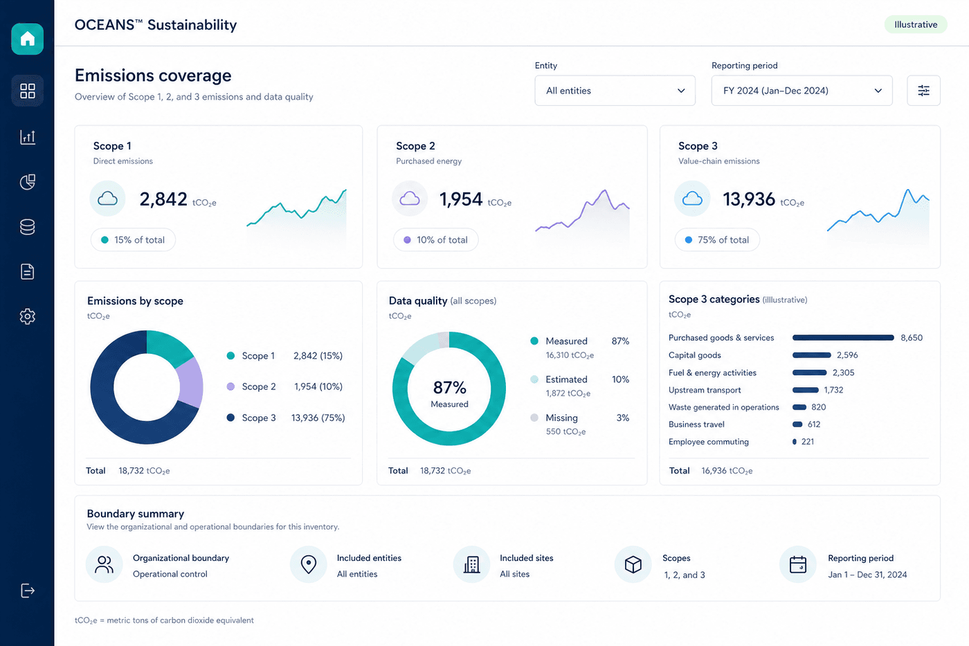This screenshot has height=646, width=969.
Task: Click the teal Home icon in the sidebar
Action: pyautogui.click(x=28, y=39)
